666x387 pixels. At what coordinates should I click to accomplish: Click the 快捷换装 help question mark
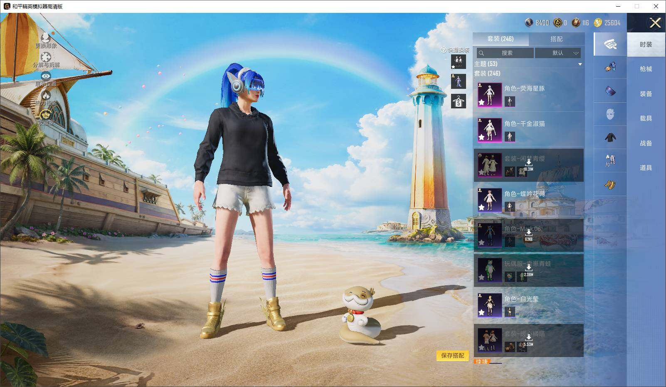point(444,50)
